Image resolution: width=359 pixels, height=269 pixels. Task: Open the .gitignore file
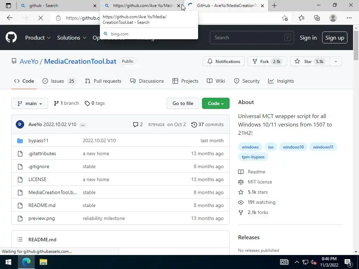pyautogui.click(x=39, y=166)
